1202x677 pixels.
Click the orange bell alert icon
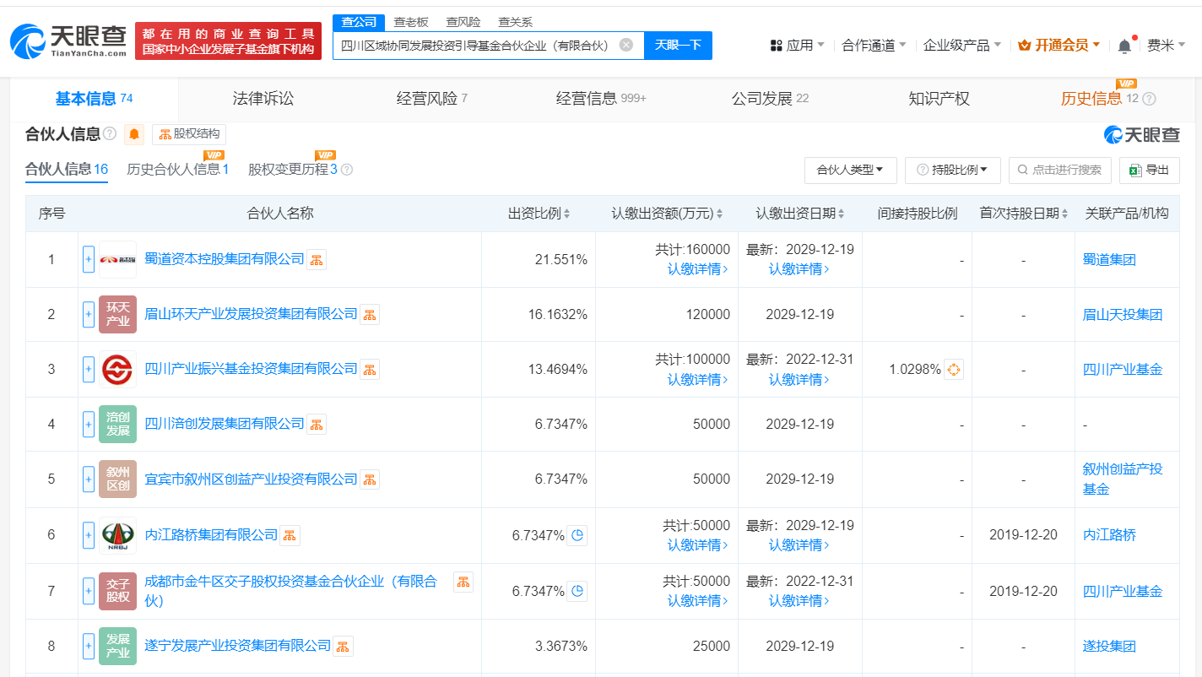135,134
